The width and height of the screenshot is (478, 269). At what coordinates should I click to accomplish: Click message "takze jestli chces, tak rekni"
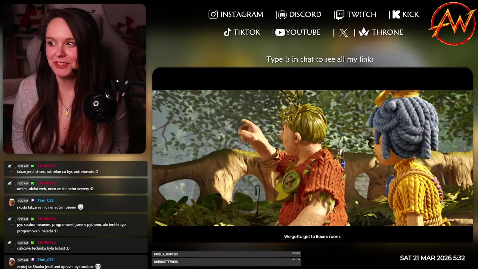[x=58, y=171]
